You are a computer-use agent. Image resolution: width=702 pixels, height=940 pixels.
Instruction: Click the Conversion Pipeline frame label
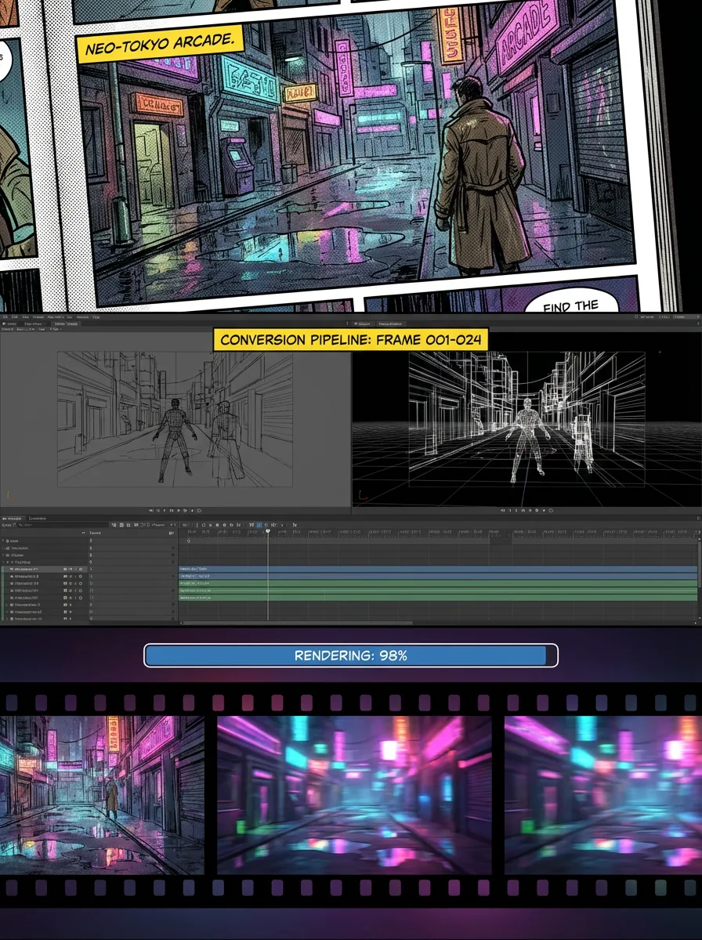(351, 339)
